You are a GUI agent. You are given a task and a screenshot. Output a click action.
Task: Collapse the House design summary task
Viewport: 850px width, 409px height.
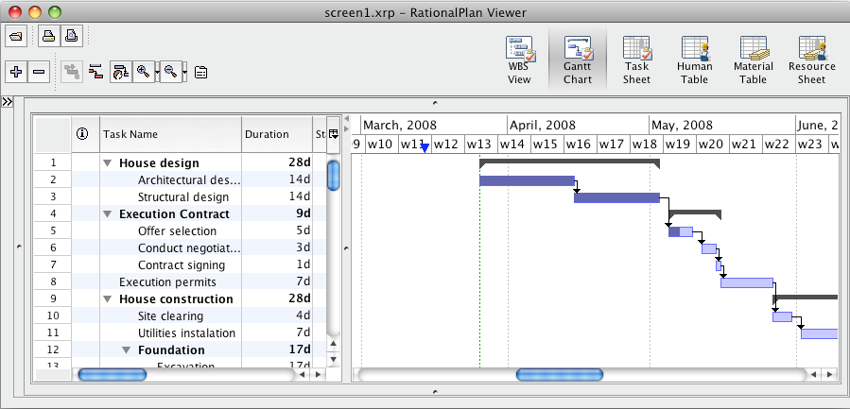pos(108,163)
